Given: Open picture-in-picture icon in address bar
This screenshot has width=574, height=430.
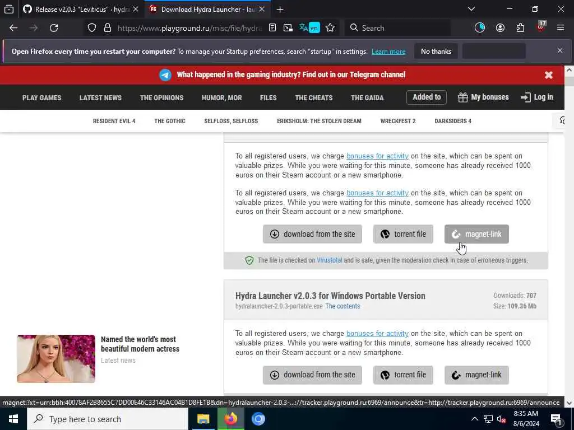Looking at the screenshot, I should [288, 28].
